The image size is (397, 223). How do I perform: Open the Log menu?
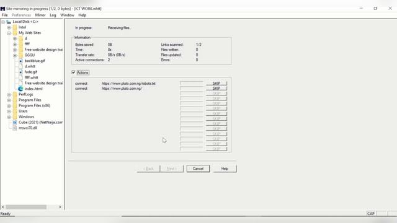[53, 15]
